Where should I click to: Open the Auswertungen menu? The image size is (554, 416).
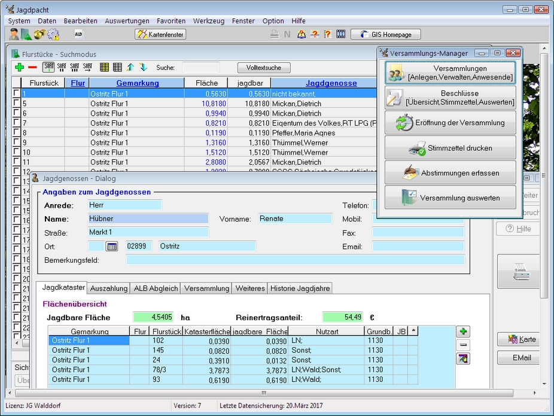tap(127, 21)
